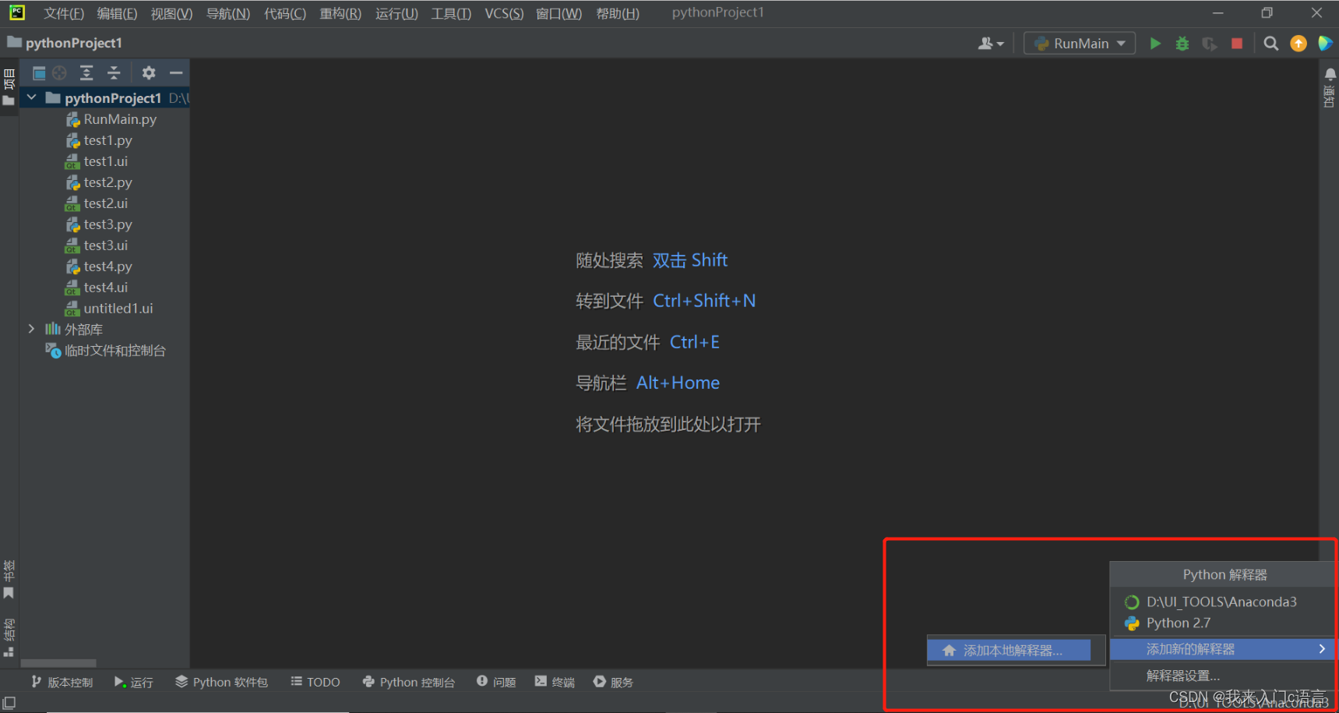Open the 运行(U) menu

point(396,13)
